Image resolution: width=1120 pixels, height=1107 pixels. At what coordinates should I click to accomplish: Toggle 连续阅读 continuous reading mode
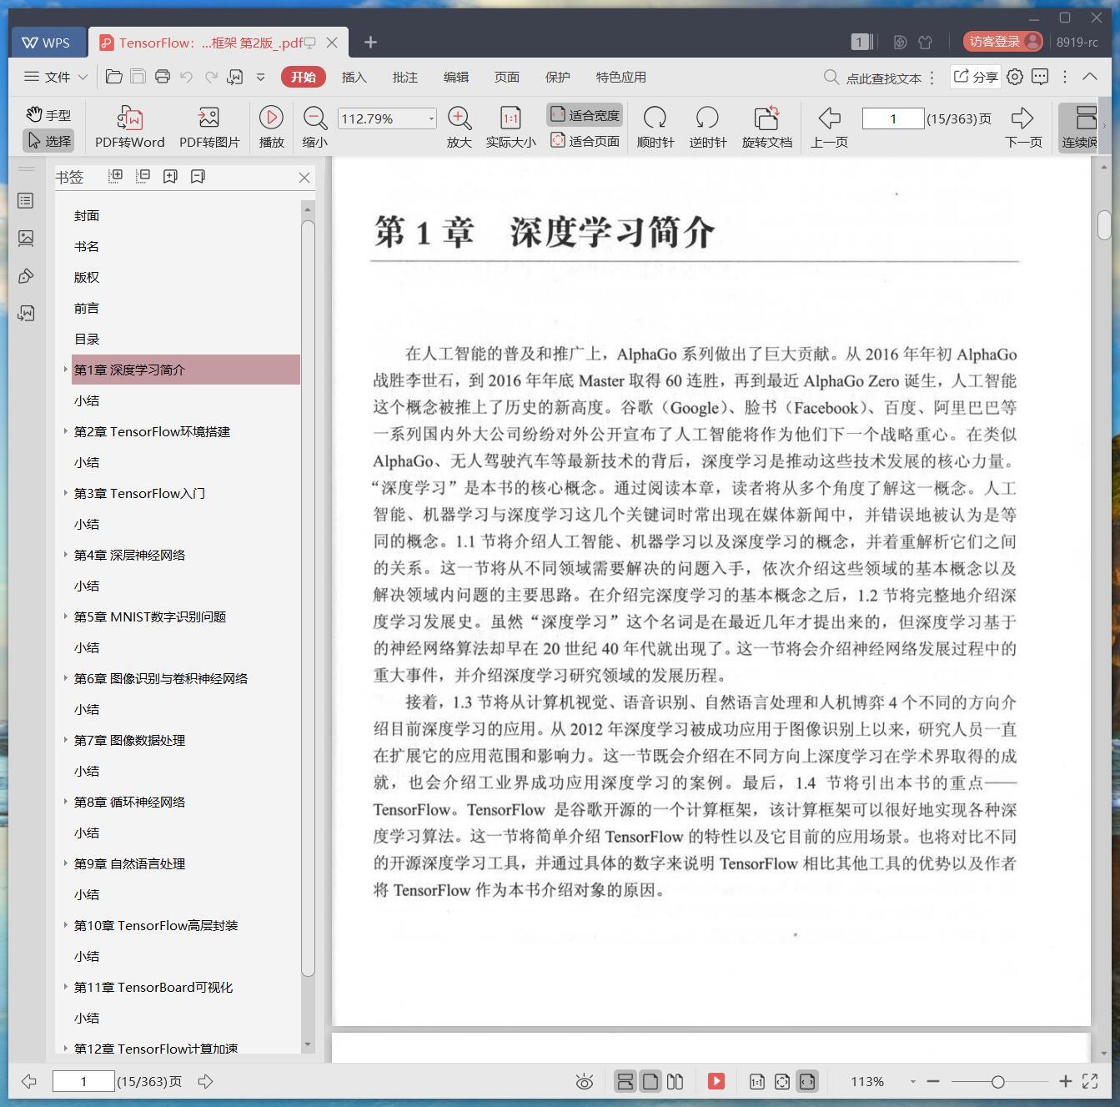coord(1080,127)
